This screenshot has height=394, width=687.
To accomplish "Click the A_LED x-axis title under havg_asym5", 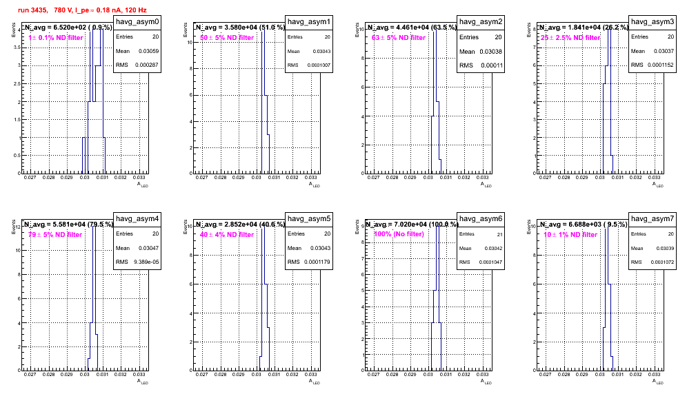I will point(315,382).
